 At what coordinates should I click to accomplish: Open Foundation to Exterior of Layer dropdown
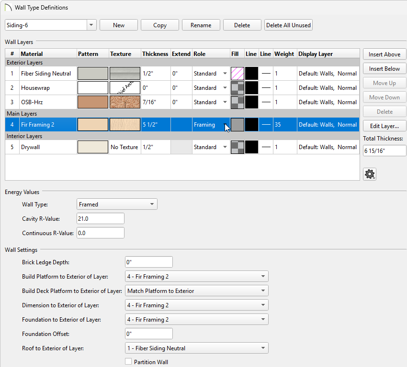point(196,320)
